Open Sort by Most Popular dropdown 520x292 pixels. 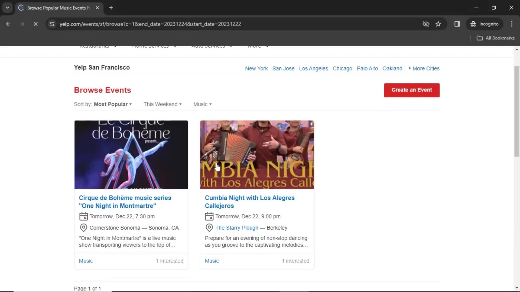click(x=103, y=104)
